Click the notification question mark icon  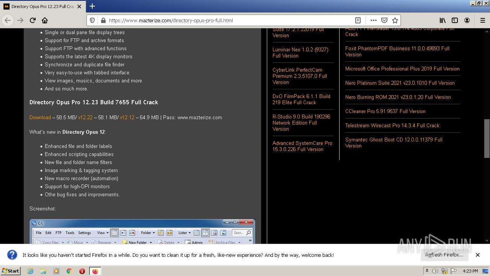12,255
